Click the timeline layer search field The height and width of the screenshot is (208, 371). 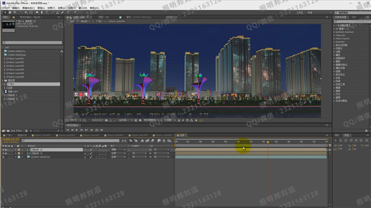click(71, 141)
